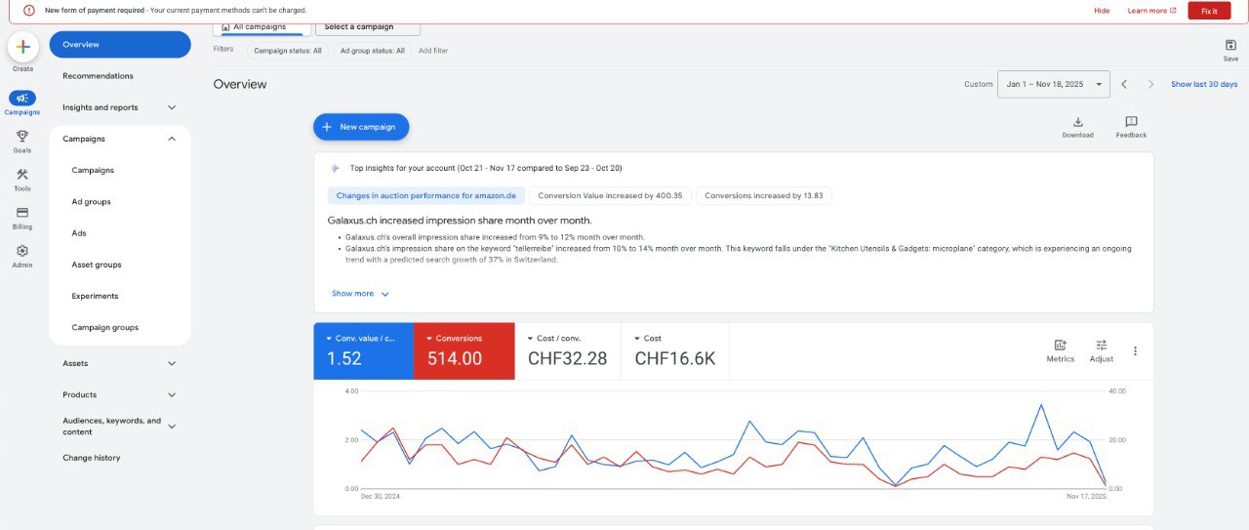This screenshot has width=1249, height=530.
Task: Open the Campaigns sub-item
Action: point(93,170)
